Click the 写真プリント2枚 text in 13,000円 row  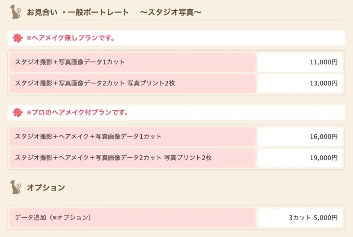coord(151,83)
